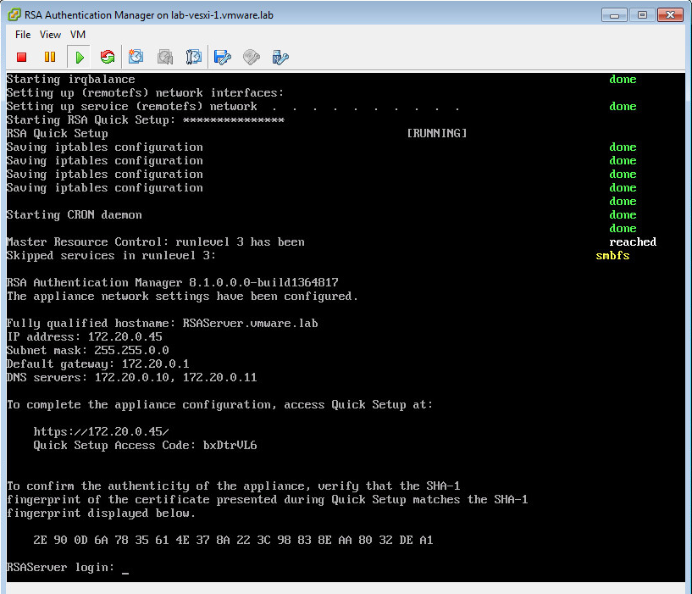
Task: Select the Quick Setup Access Code bxDtrVL6 line
Action: (145, 445)
